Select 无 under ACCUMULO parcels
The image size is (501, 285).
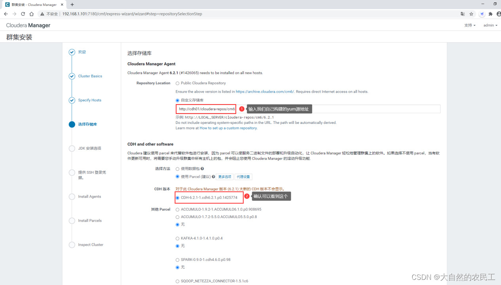(177, 224)
